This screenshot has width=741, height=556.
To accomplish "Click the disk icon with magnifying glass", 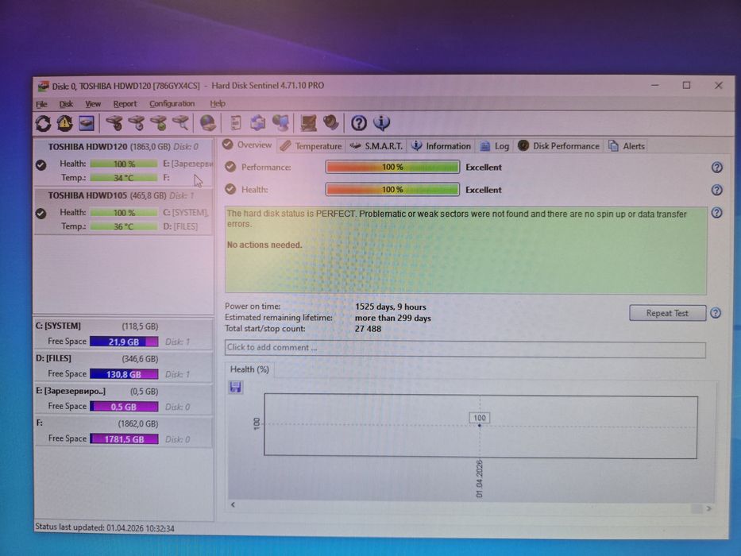I will pos(180,123).
